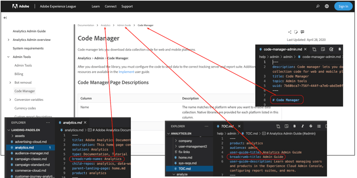The width and height of the screenshot is (357, 178).
Task: Click the edit page pencil icon
Action: [296, 32]
